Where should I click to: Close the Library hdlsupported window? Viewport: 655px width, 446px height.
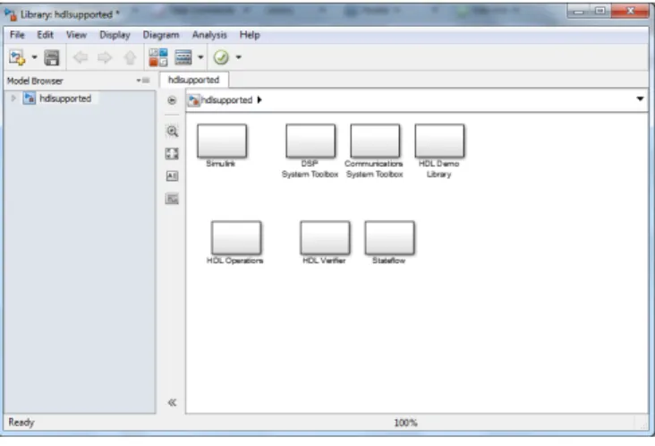(x=630, y=11)
